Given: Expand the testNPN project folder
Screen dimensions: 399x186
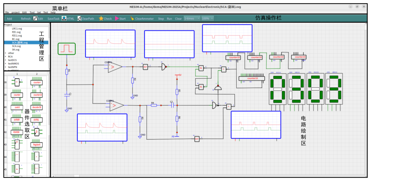Looking at the screenshot, I should (6, 67).
